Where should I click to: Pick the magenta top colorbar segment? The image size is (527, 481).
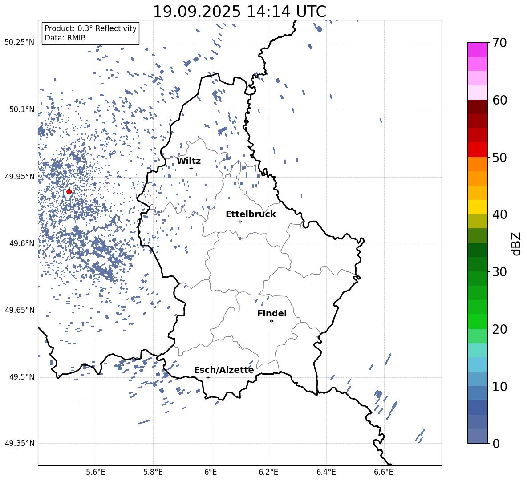coord(478,49)
